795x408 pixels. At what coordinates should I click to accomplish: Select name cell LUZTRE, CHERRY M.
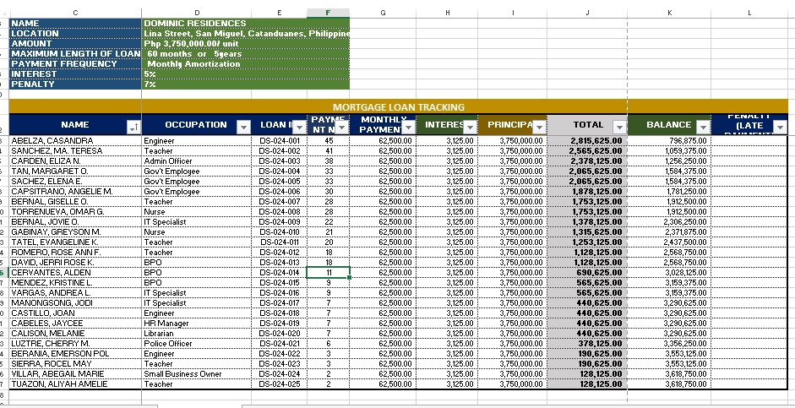coord(75,344)
